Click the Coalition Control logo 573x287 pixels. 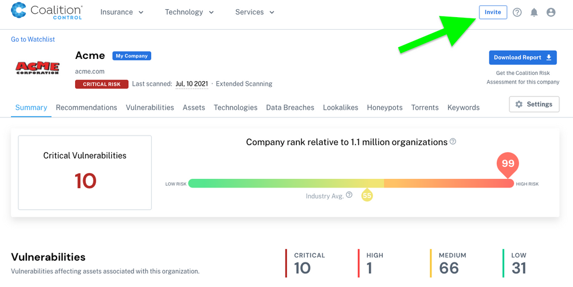point(46,11)
